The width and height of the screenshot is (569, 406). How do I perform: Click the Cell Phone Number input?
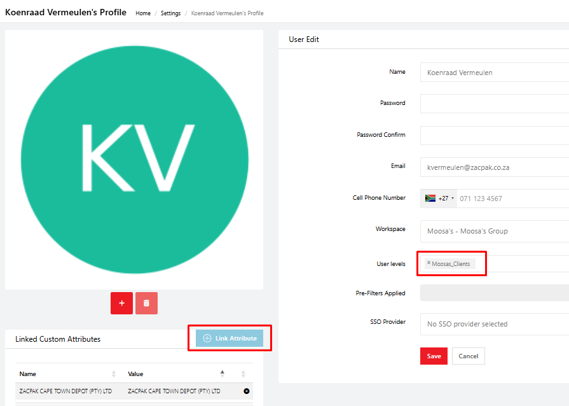512,199
